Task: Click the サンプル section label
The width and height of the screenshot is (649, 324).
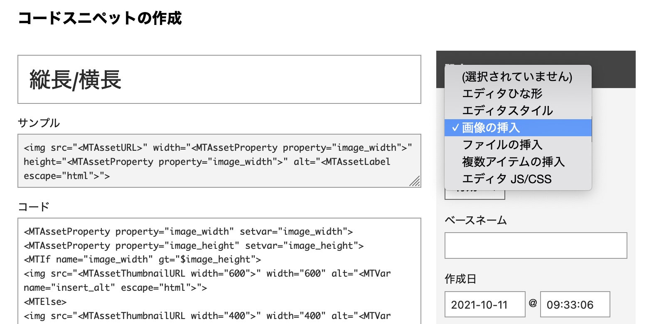Action: tap(38, 123)
